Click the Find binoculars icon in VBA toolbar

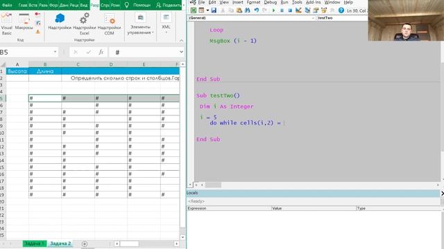pos(247,10)
